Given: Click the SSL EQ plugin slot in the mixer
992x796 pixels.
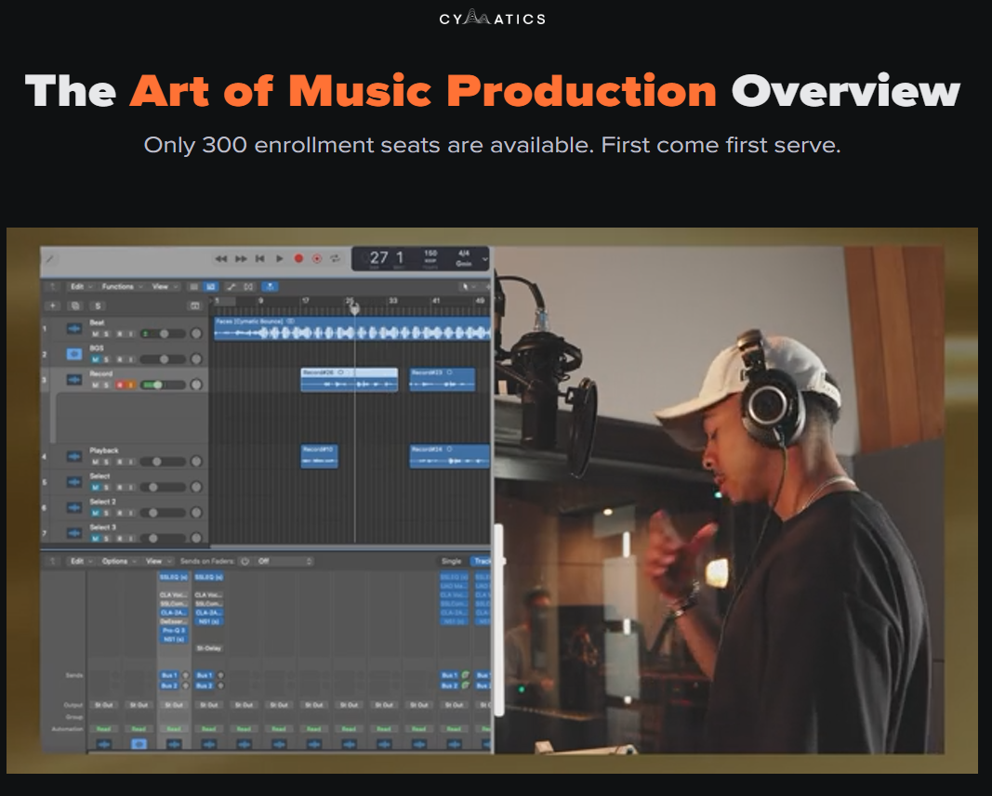Looking at the screenshot, I should [x=172, y=579].
